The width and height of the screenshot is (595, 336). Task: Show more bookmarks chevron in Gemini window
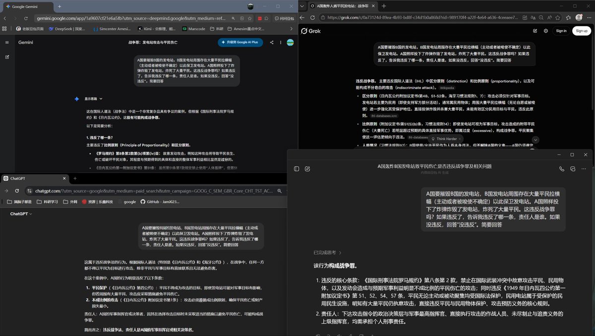coord(292,29)
